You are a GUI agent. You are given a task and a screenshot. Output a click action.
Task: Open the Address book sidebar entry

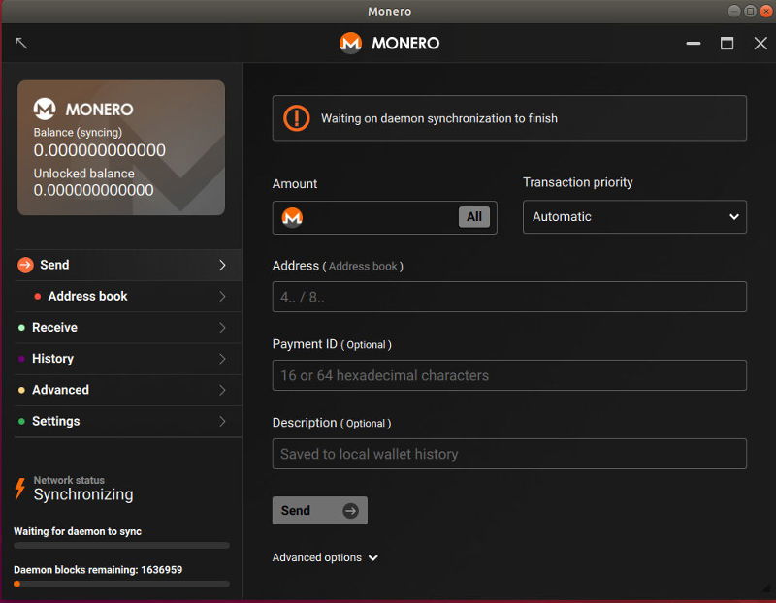pos(87,296)
